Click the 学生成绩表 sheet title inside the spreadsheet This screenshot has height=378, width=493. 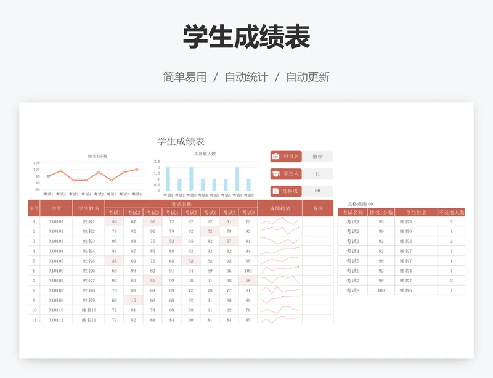click(181, 141)
